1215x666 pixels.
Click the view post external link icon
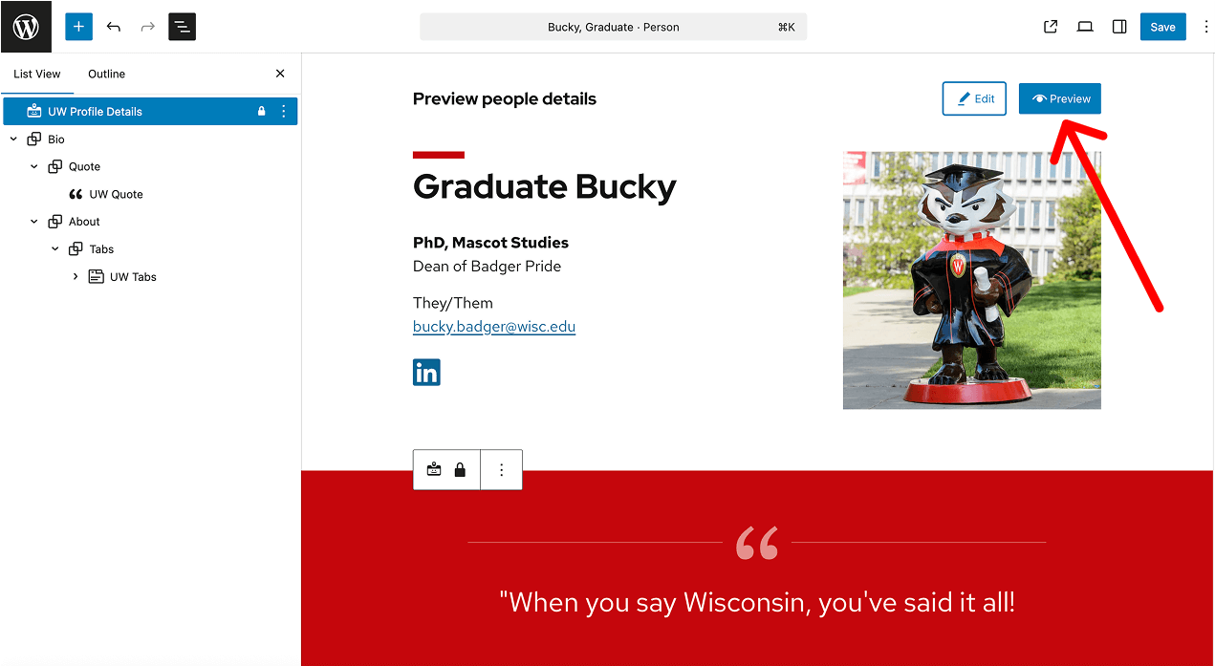click(1051, 27)
